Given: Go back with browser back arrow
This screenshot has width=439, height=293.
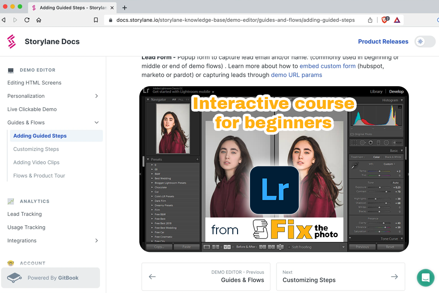Looking at the screenshot, I should [3, 20].
